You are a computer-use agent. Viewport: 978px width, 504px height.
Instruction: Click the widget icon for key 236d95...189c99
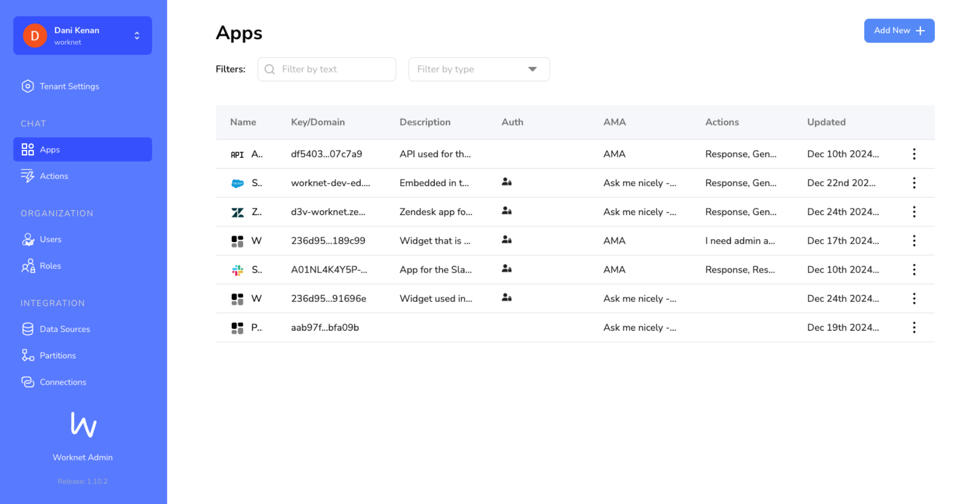tap(237, 241)
